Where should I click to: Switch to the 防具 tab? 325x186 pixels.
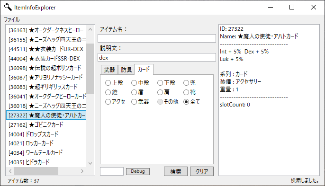126,70
